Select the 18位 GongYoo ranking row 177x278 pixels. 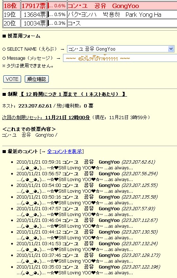coord(90,6)
